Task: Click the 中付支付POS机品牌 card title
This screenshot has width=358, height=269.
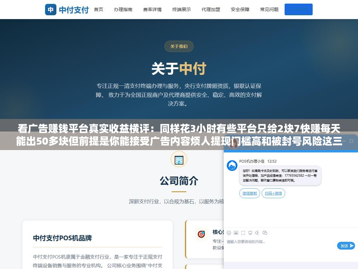Action: [62, 238]
